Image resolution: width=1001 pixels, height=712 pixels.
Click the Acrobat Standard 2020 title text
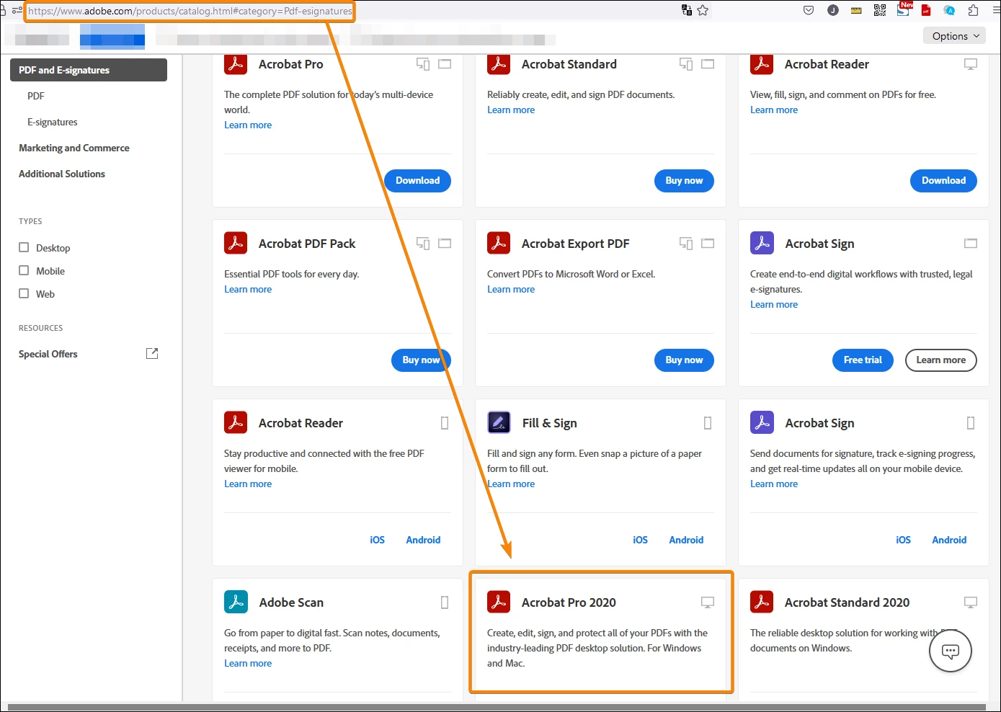(x=847, y=602)
